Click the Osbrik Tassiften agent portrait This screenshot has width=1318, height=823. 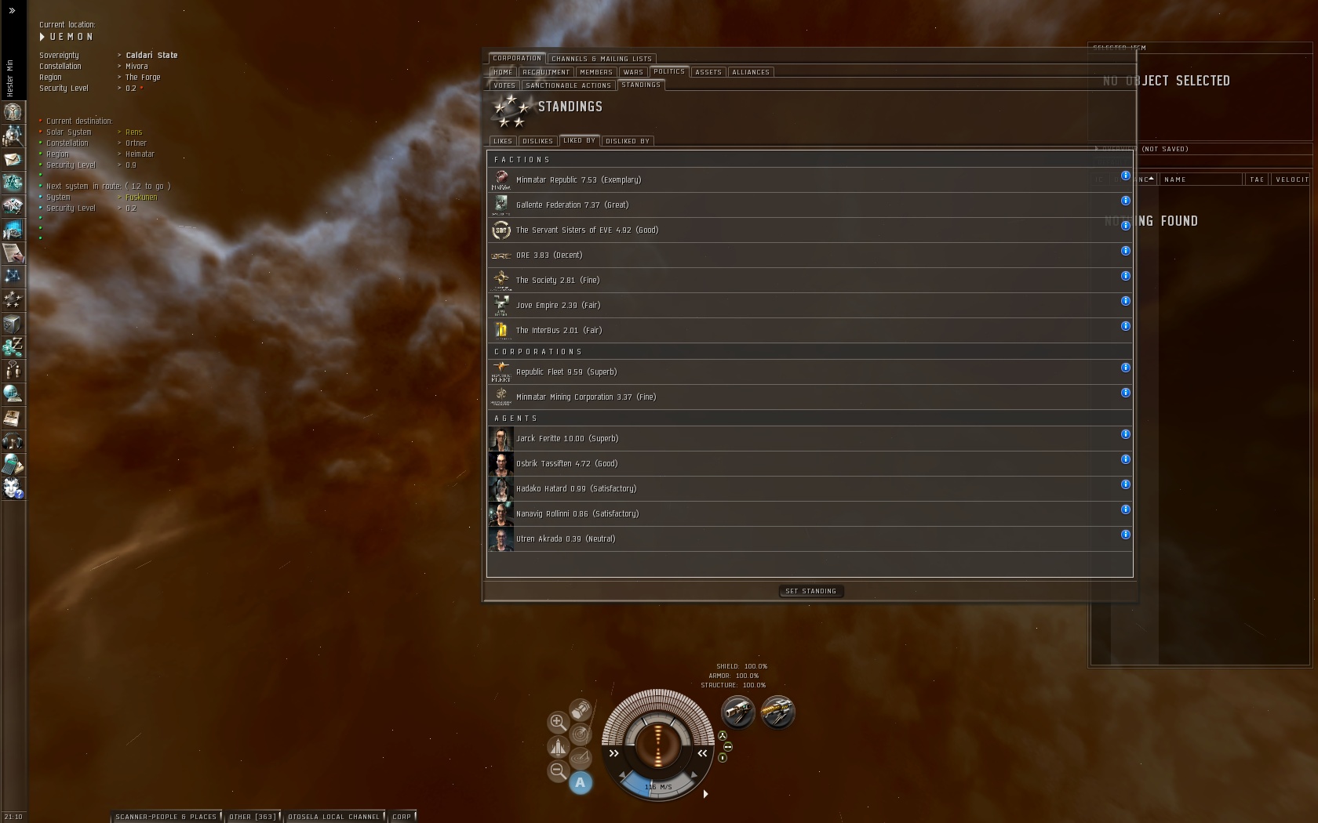pyautogui.click(x=501, y=464)
